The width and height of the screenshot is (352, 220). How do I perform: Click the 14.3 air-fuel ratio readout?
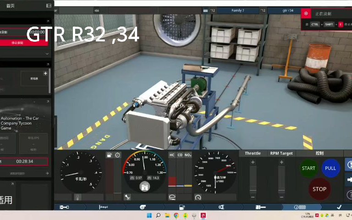(154, 178)
